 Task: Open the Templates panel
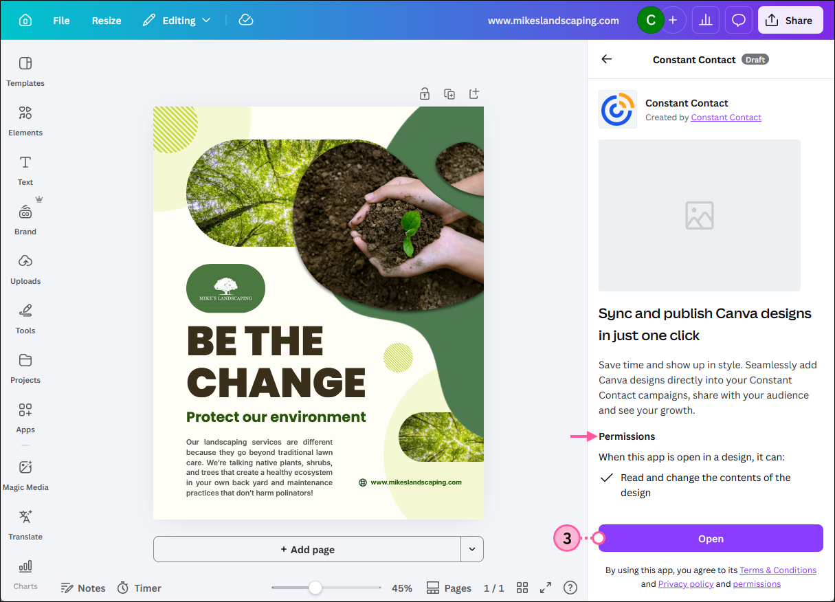point(25,71)
